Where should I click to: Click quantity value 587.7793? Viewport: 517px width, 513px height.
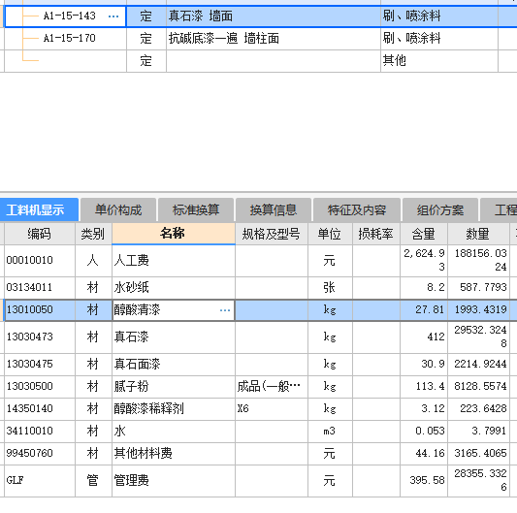click(479, 288)
